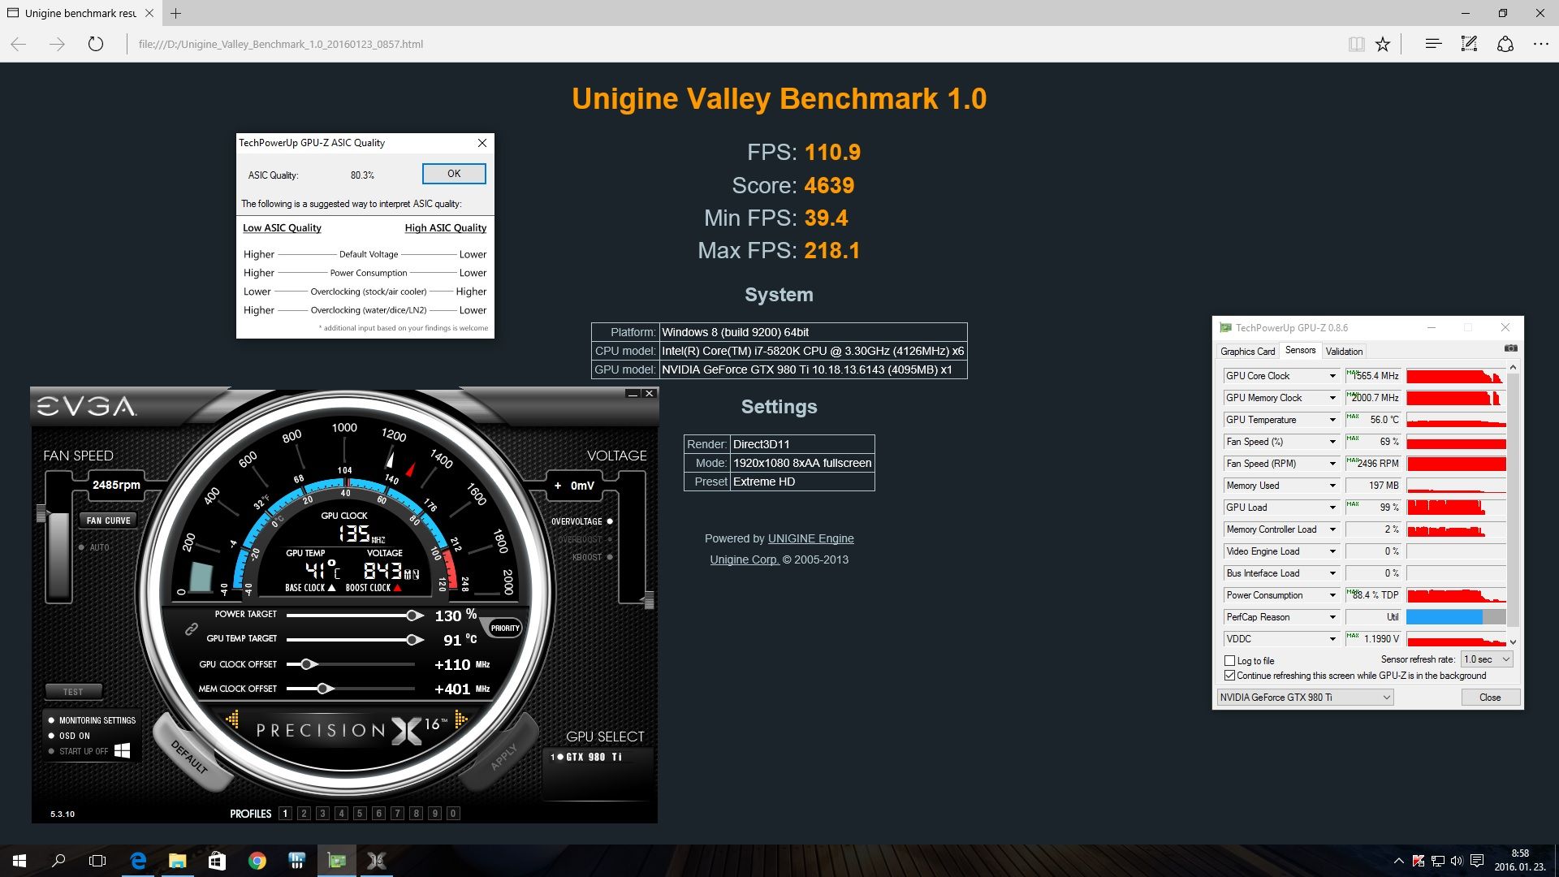Click GPU Clock Offset slider handle
The image size is (1559, 877).
click(308, 664)
